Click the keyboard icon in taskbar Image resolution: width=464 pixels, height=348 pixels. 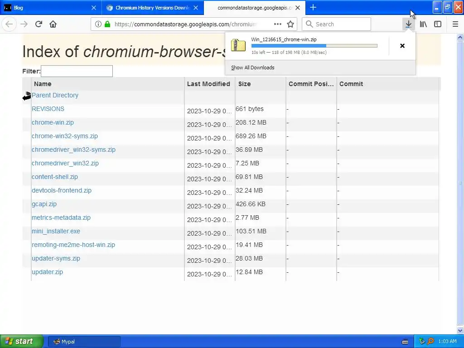(405, 342)
